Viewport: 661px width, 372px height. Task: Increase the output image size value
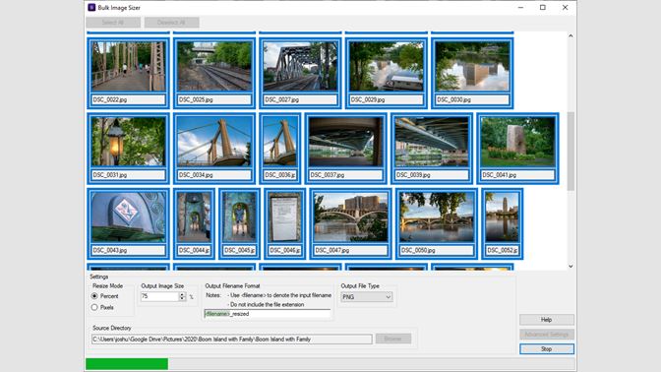pyautogui.click(x=182, y=294)
